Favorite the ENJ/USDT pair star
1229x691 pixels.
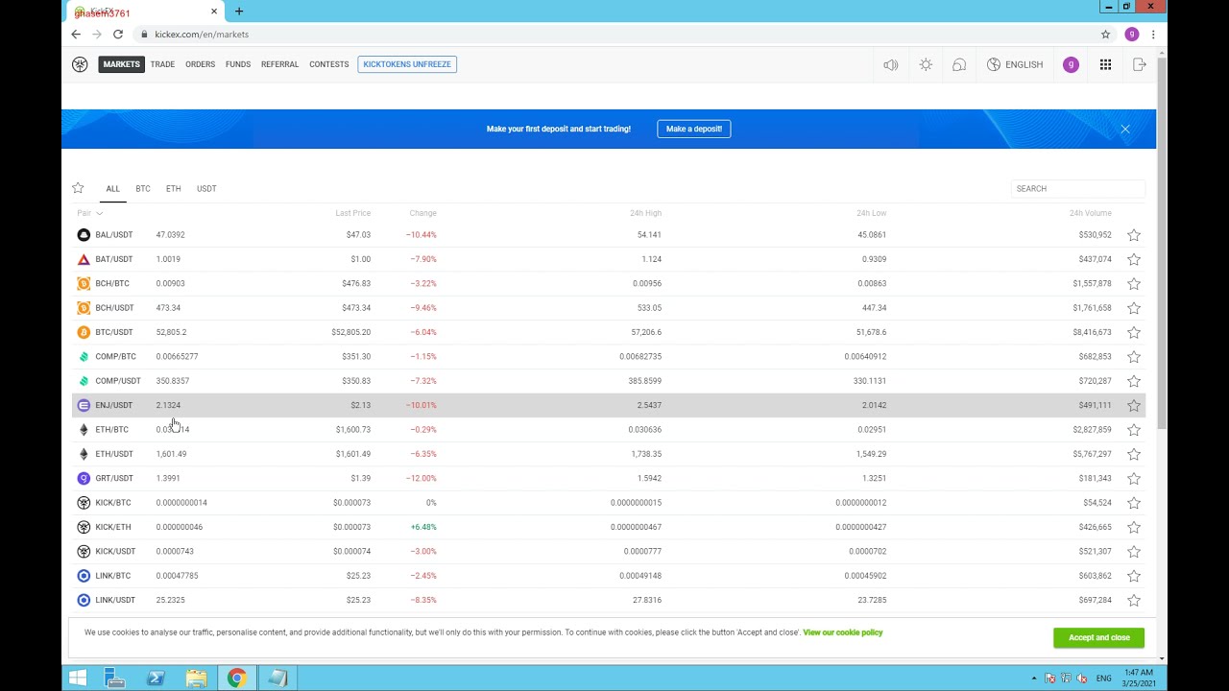tap(1134, 405)
